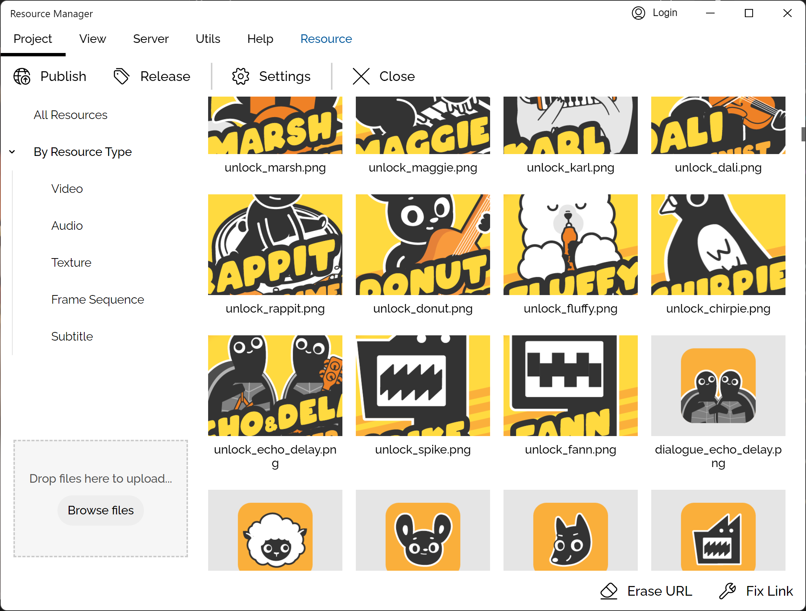
Task: Click the Browse files button
Action: (x=101, y=510)
